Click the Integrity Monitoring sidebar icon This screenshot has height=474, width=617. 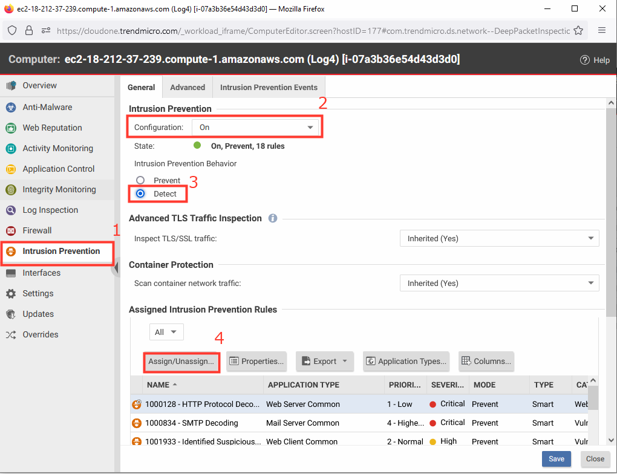[x=11, y=190]
